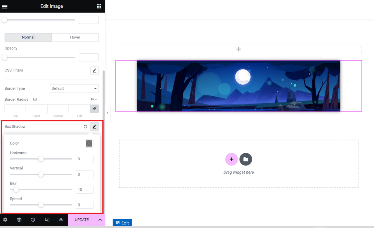Screen dimensions: 374x228
Task: Open the Border Radius PX unit dropdown
Action: click(93, 99)
